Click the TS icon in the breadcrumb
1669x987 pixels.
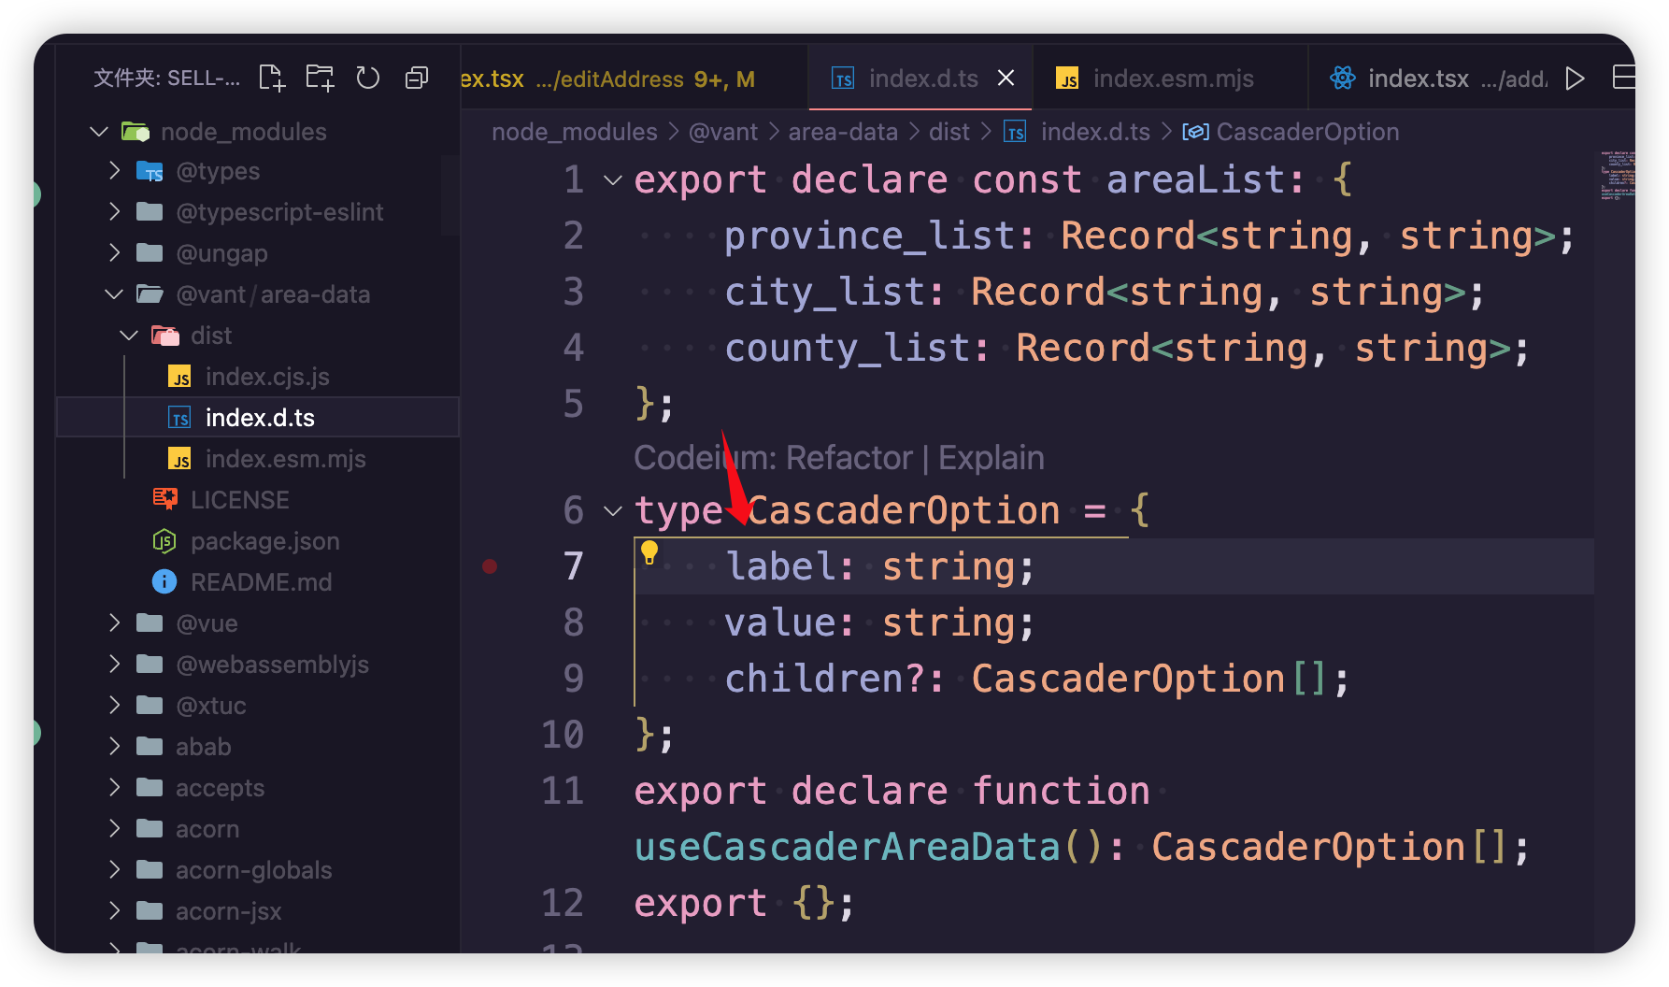[1016, 133]
